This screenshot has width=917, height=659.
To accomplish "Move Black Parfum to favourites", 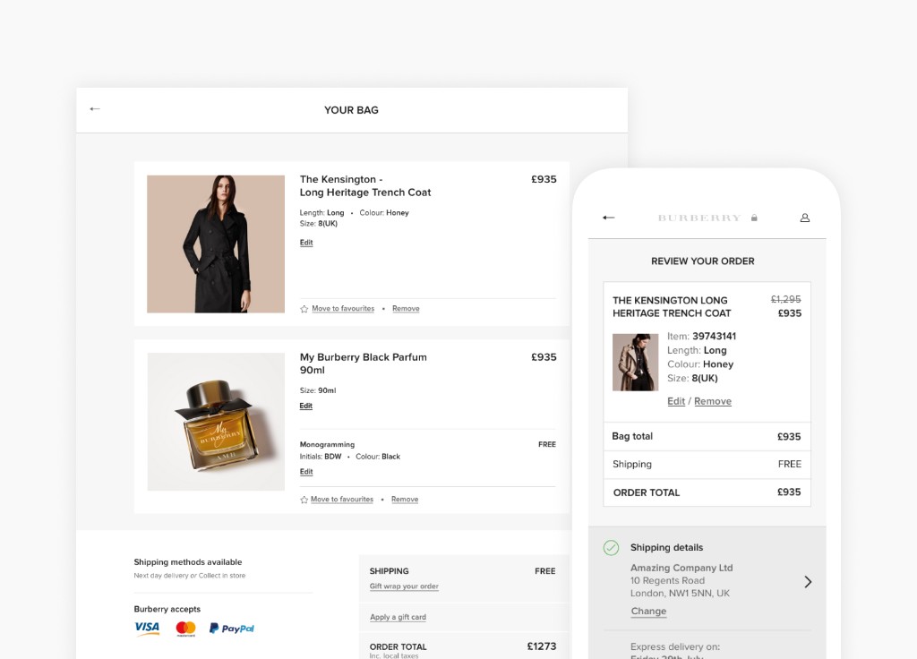I will (x=341, y=500).
